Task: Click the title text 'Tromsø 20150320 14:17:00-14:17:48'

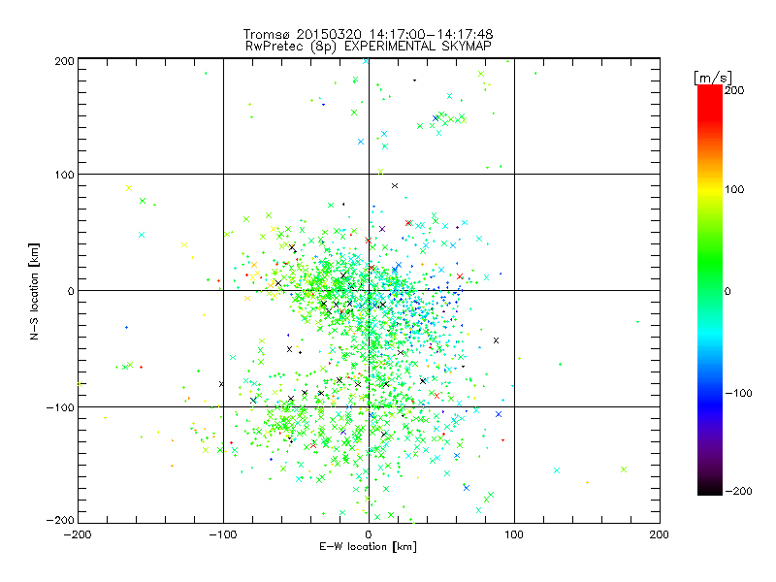Action: (369, 34)
